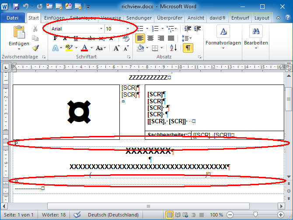The image size is (293, 220).
Task: Grow font size with the large A icon
Action: point(117,48)
